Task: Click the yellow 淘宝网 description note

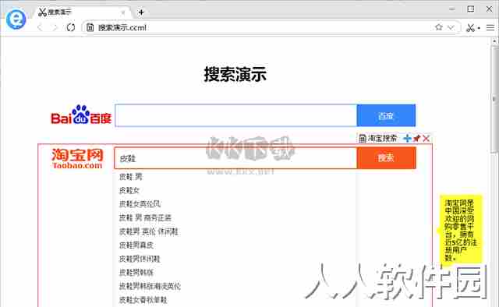Action: tap(461, 230)
